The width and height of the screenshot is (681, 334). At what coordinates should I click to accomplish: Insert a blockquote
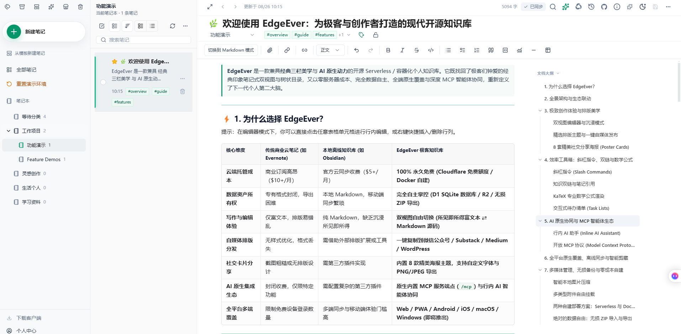[x=491, y=50]
